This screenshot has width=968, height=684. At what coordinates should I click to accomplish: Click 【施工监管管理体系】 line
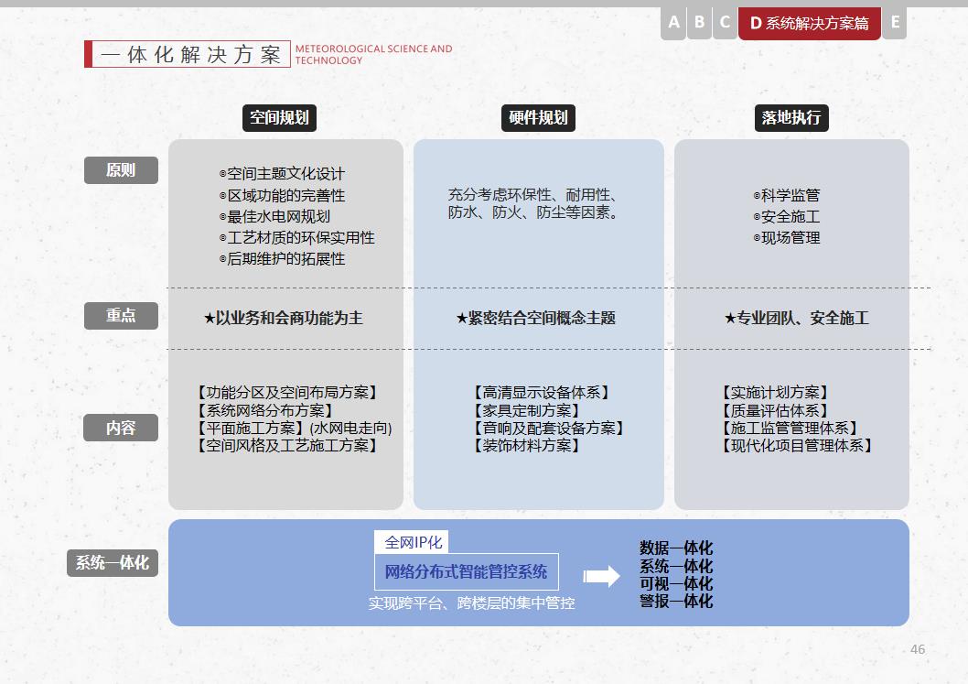click(x=791, y=429)
